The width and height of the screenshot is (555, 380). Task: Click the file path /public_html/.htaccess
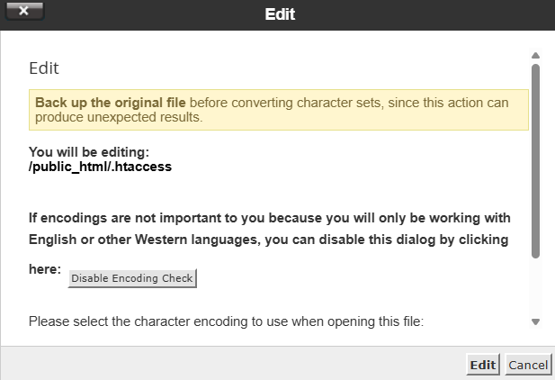[100, 167]
